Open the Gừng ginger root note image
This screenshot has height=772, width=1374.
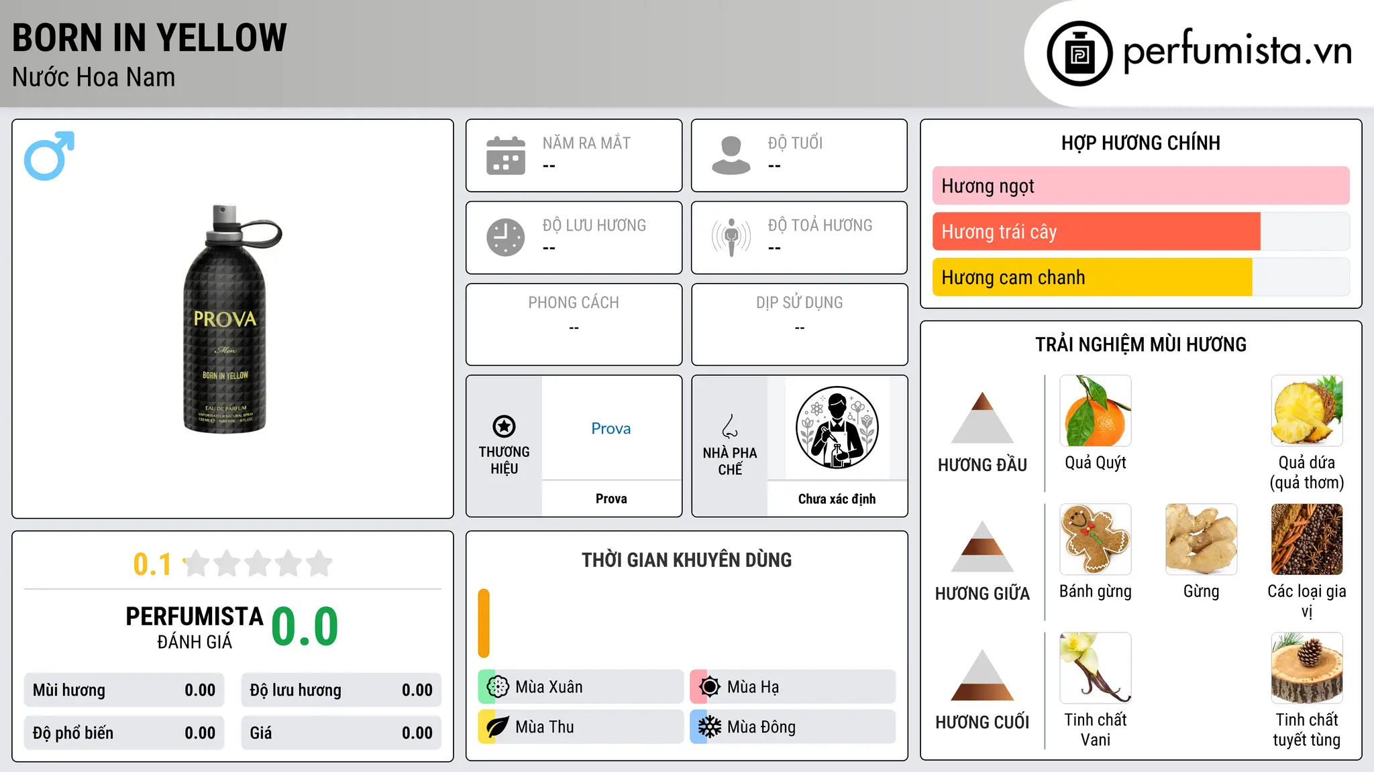pyautogui.click(x=1201, y=539)
